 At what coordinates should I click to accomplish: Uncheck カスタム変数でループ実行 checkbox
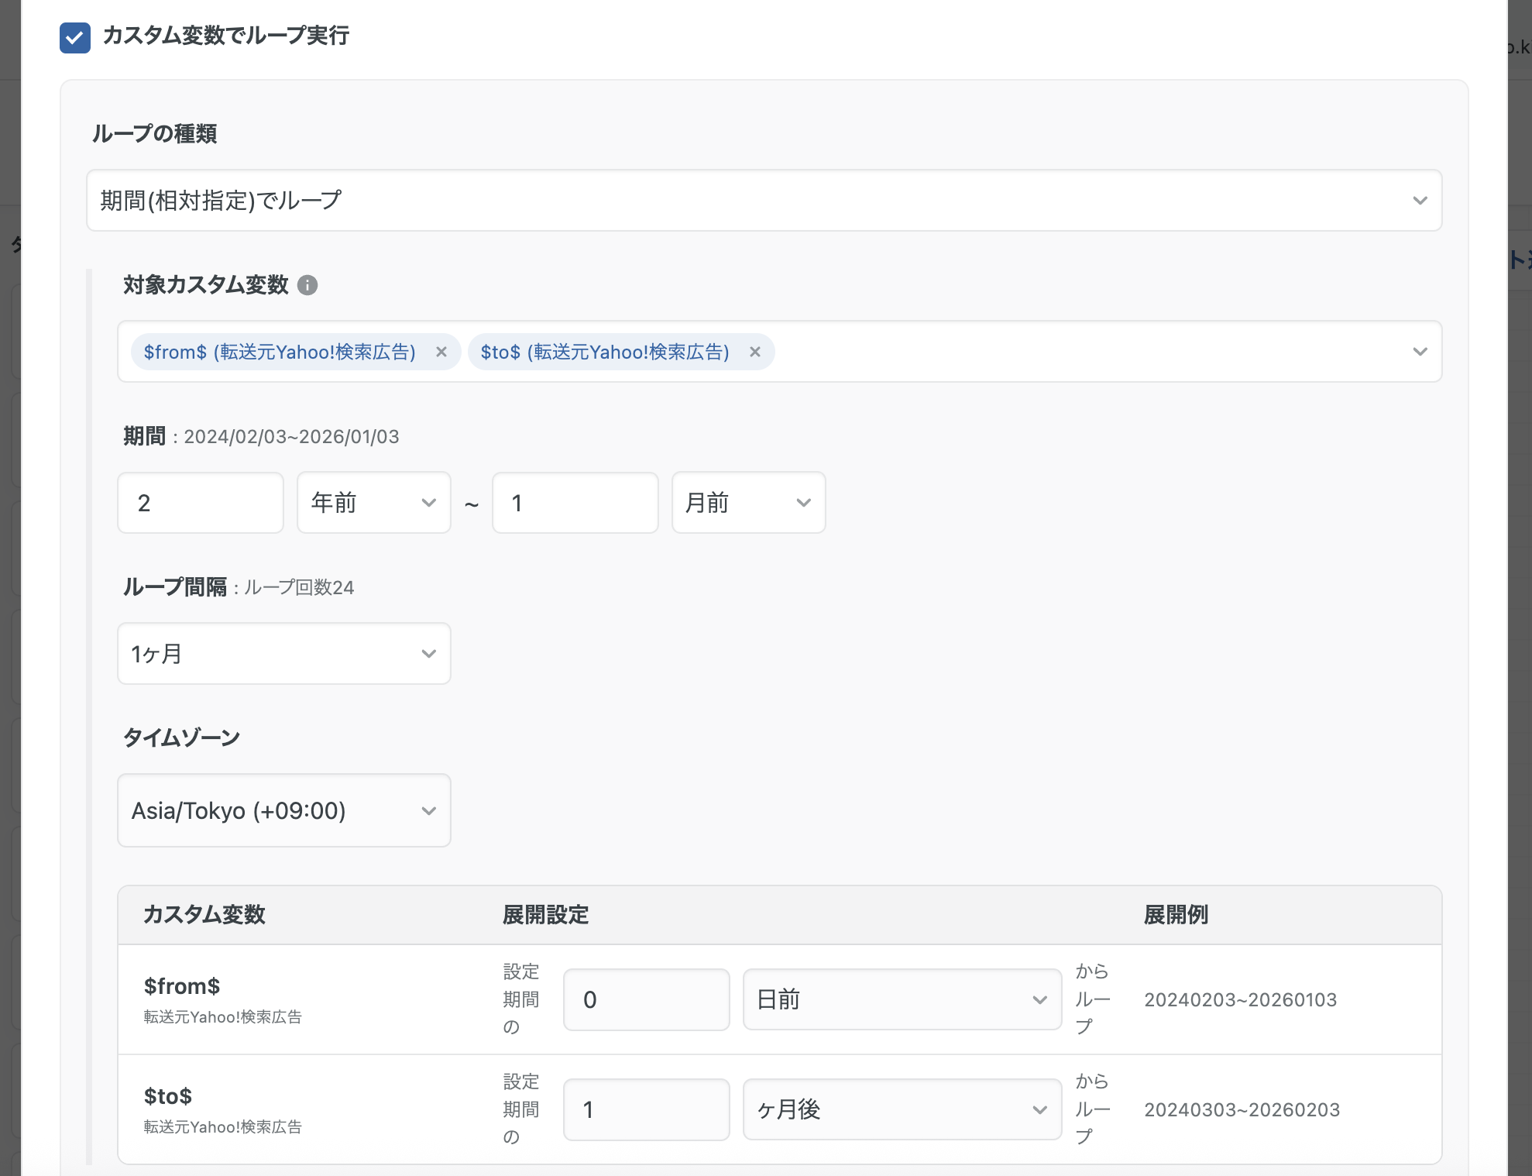click(x=75, y=37)
